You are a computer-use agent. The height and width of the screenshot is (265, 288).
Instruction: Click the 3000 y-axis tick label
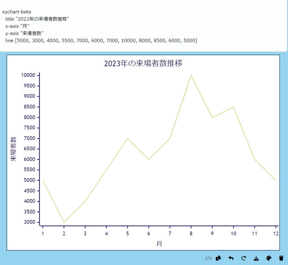[29, 222]
